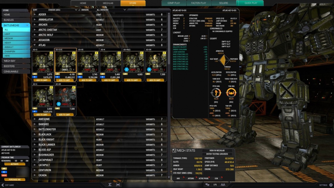Image resolution: width=334 pixels, height=188 pixels.
Task: Activate premium time
Action: (x=14, y=164)
